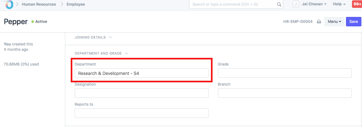Go to Human Resources breadcrumb
The width and height of the screenshot is (362, 127).
[39, 4]
